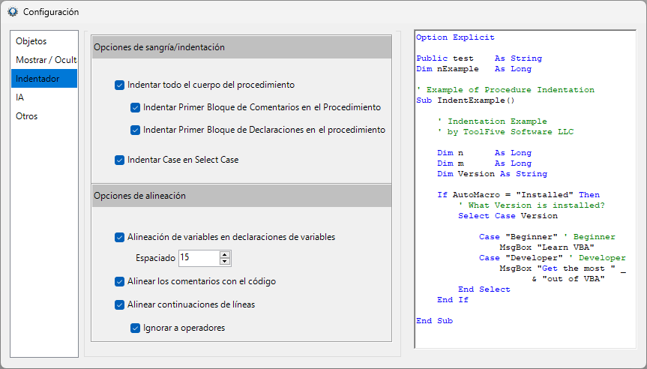647x369 pixels.
Task: Click 'Dim Version As String' in preview
Action: click(x=493, y=174)
